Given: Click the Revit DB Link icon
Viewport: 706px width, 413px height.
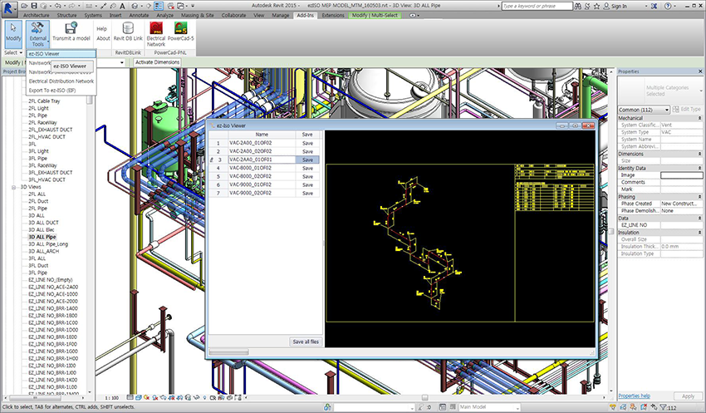Looking at the screenshot, I should click(x=129, y=29).
